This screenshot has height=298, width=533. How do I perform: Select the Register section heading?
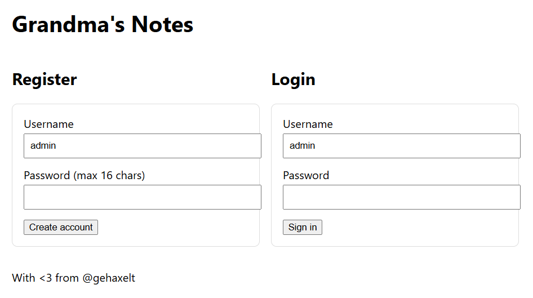tap(45, 79)
